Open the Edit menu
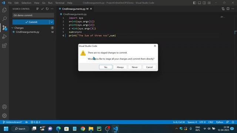The height and width of the screenshot is (133, 237). pyautogui.click(x=16, y=3)
